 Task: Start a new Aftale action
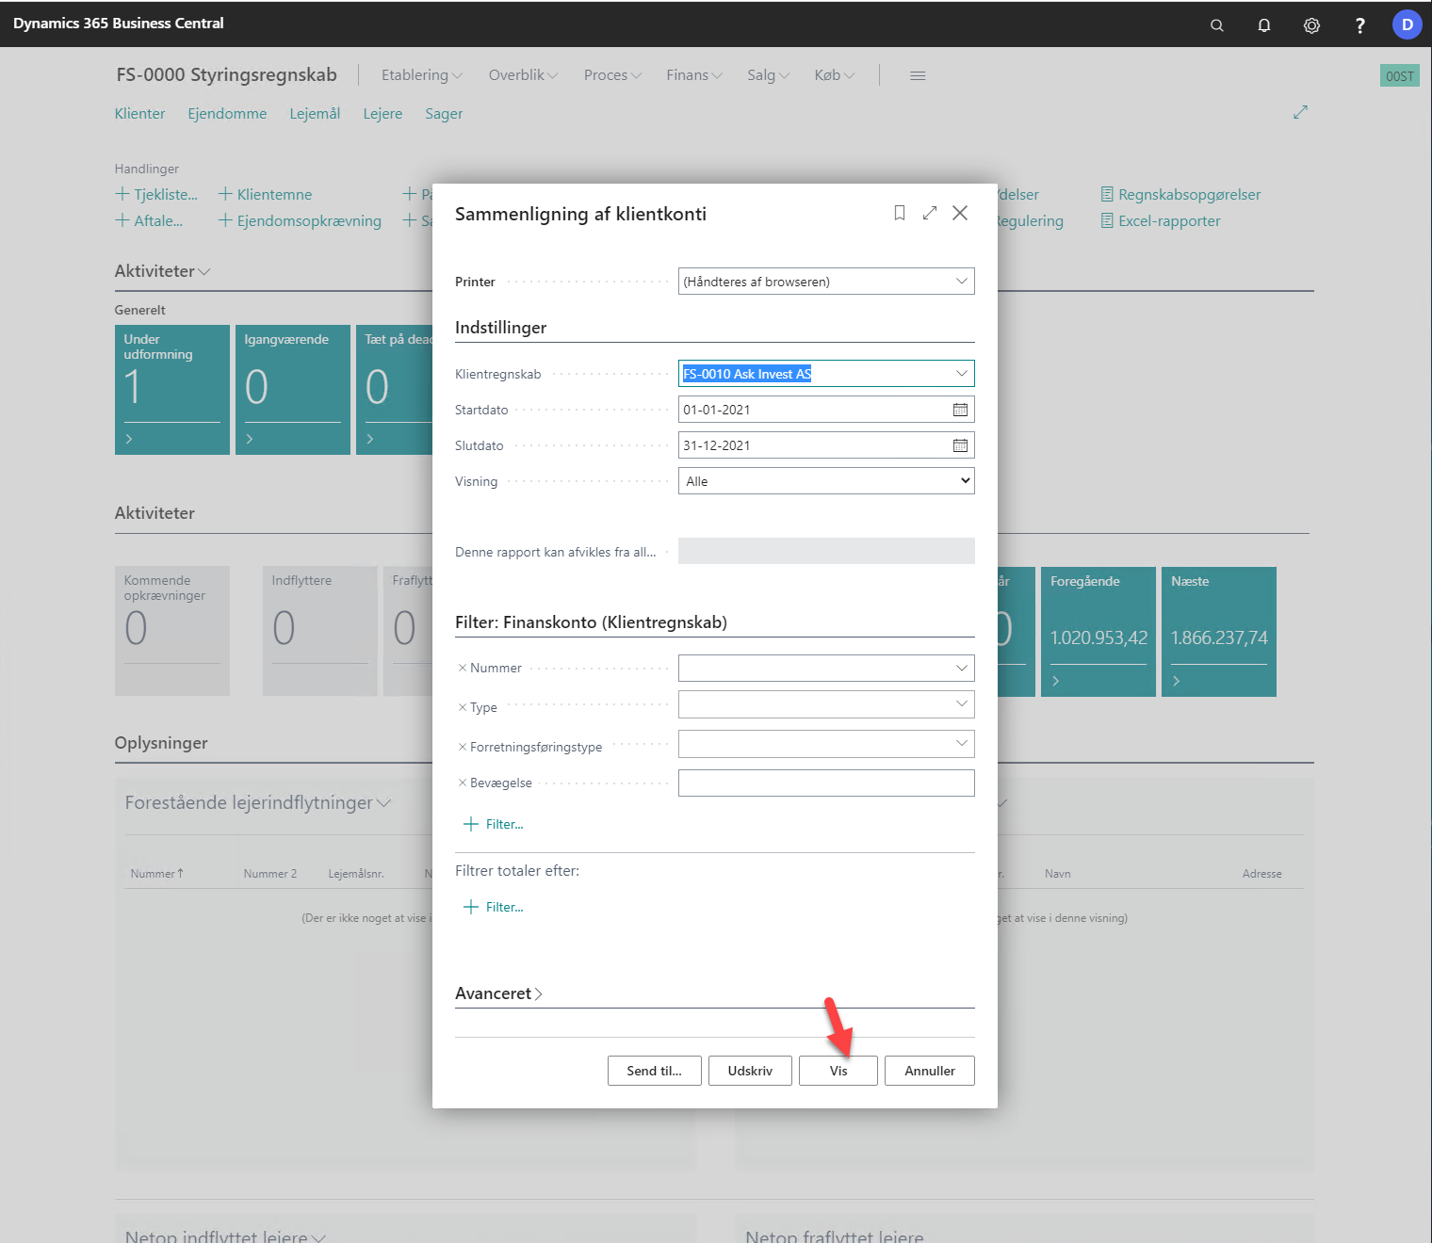tap(149, 220)
